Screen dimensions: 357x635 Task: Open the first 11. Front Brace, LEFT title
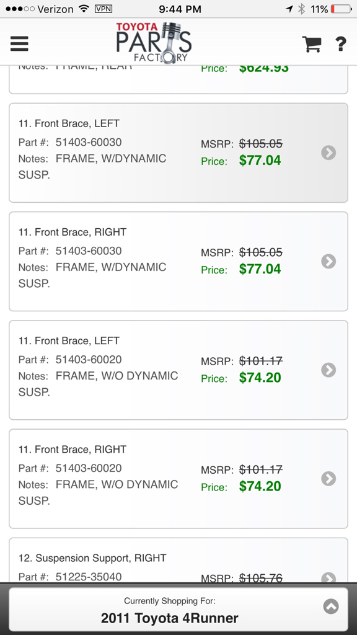pos(69,123)
